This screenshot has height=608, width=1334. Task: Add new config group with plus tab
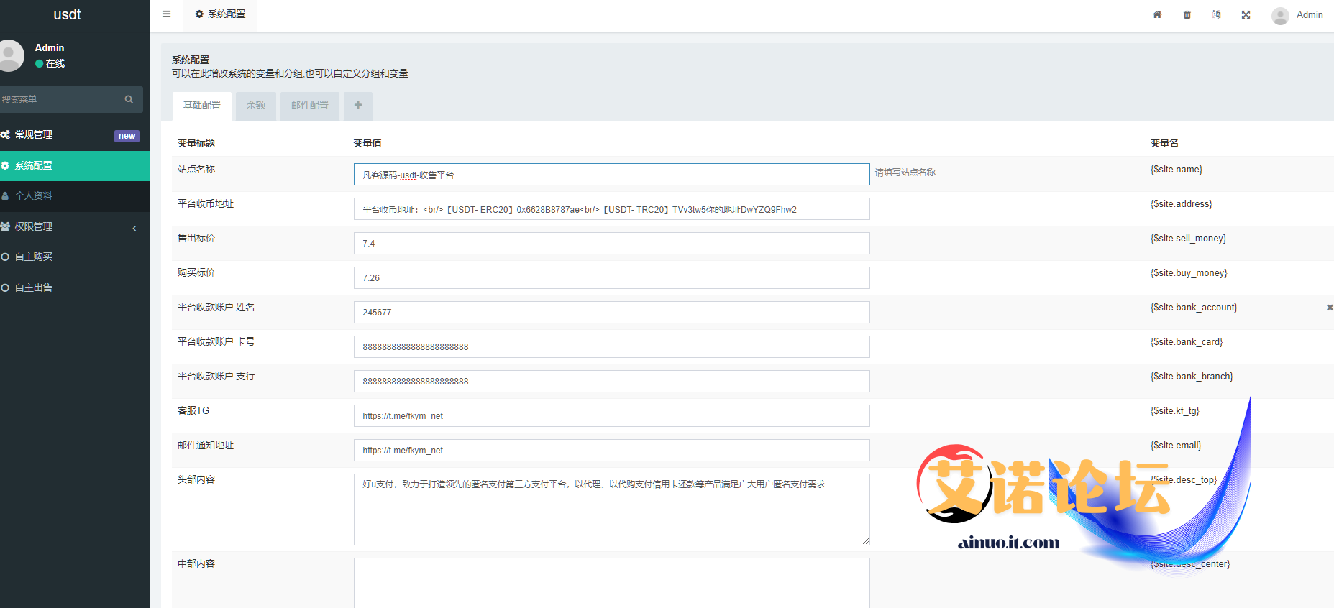[358, 106]
